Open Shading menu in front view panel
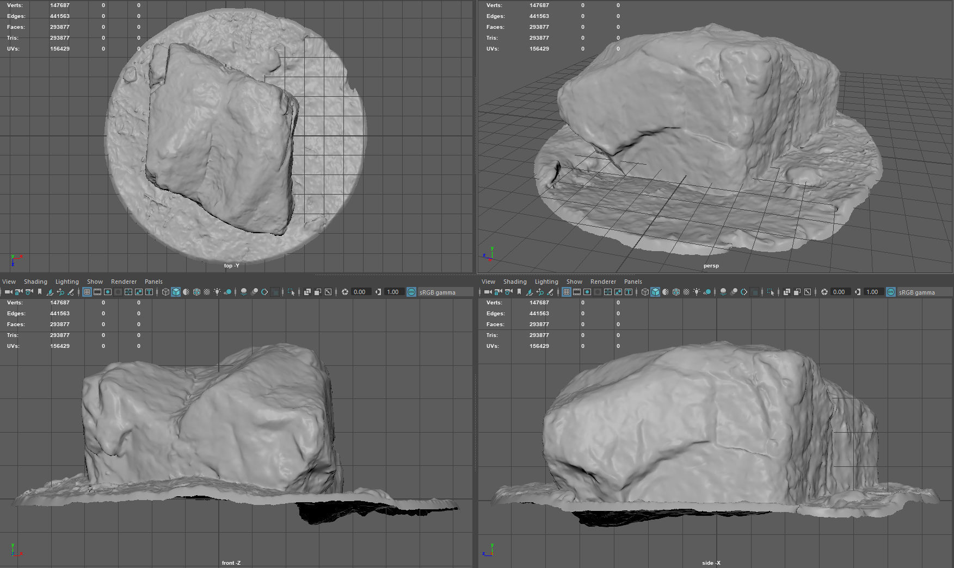Image resolution: width=954 pixels, height=568 pixels. [35, 282]
